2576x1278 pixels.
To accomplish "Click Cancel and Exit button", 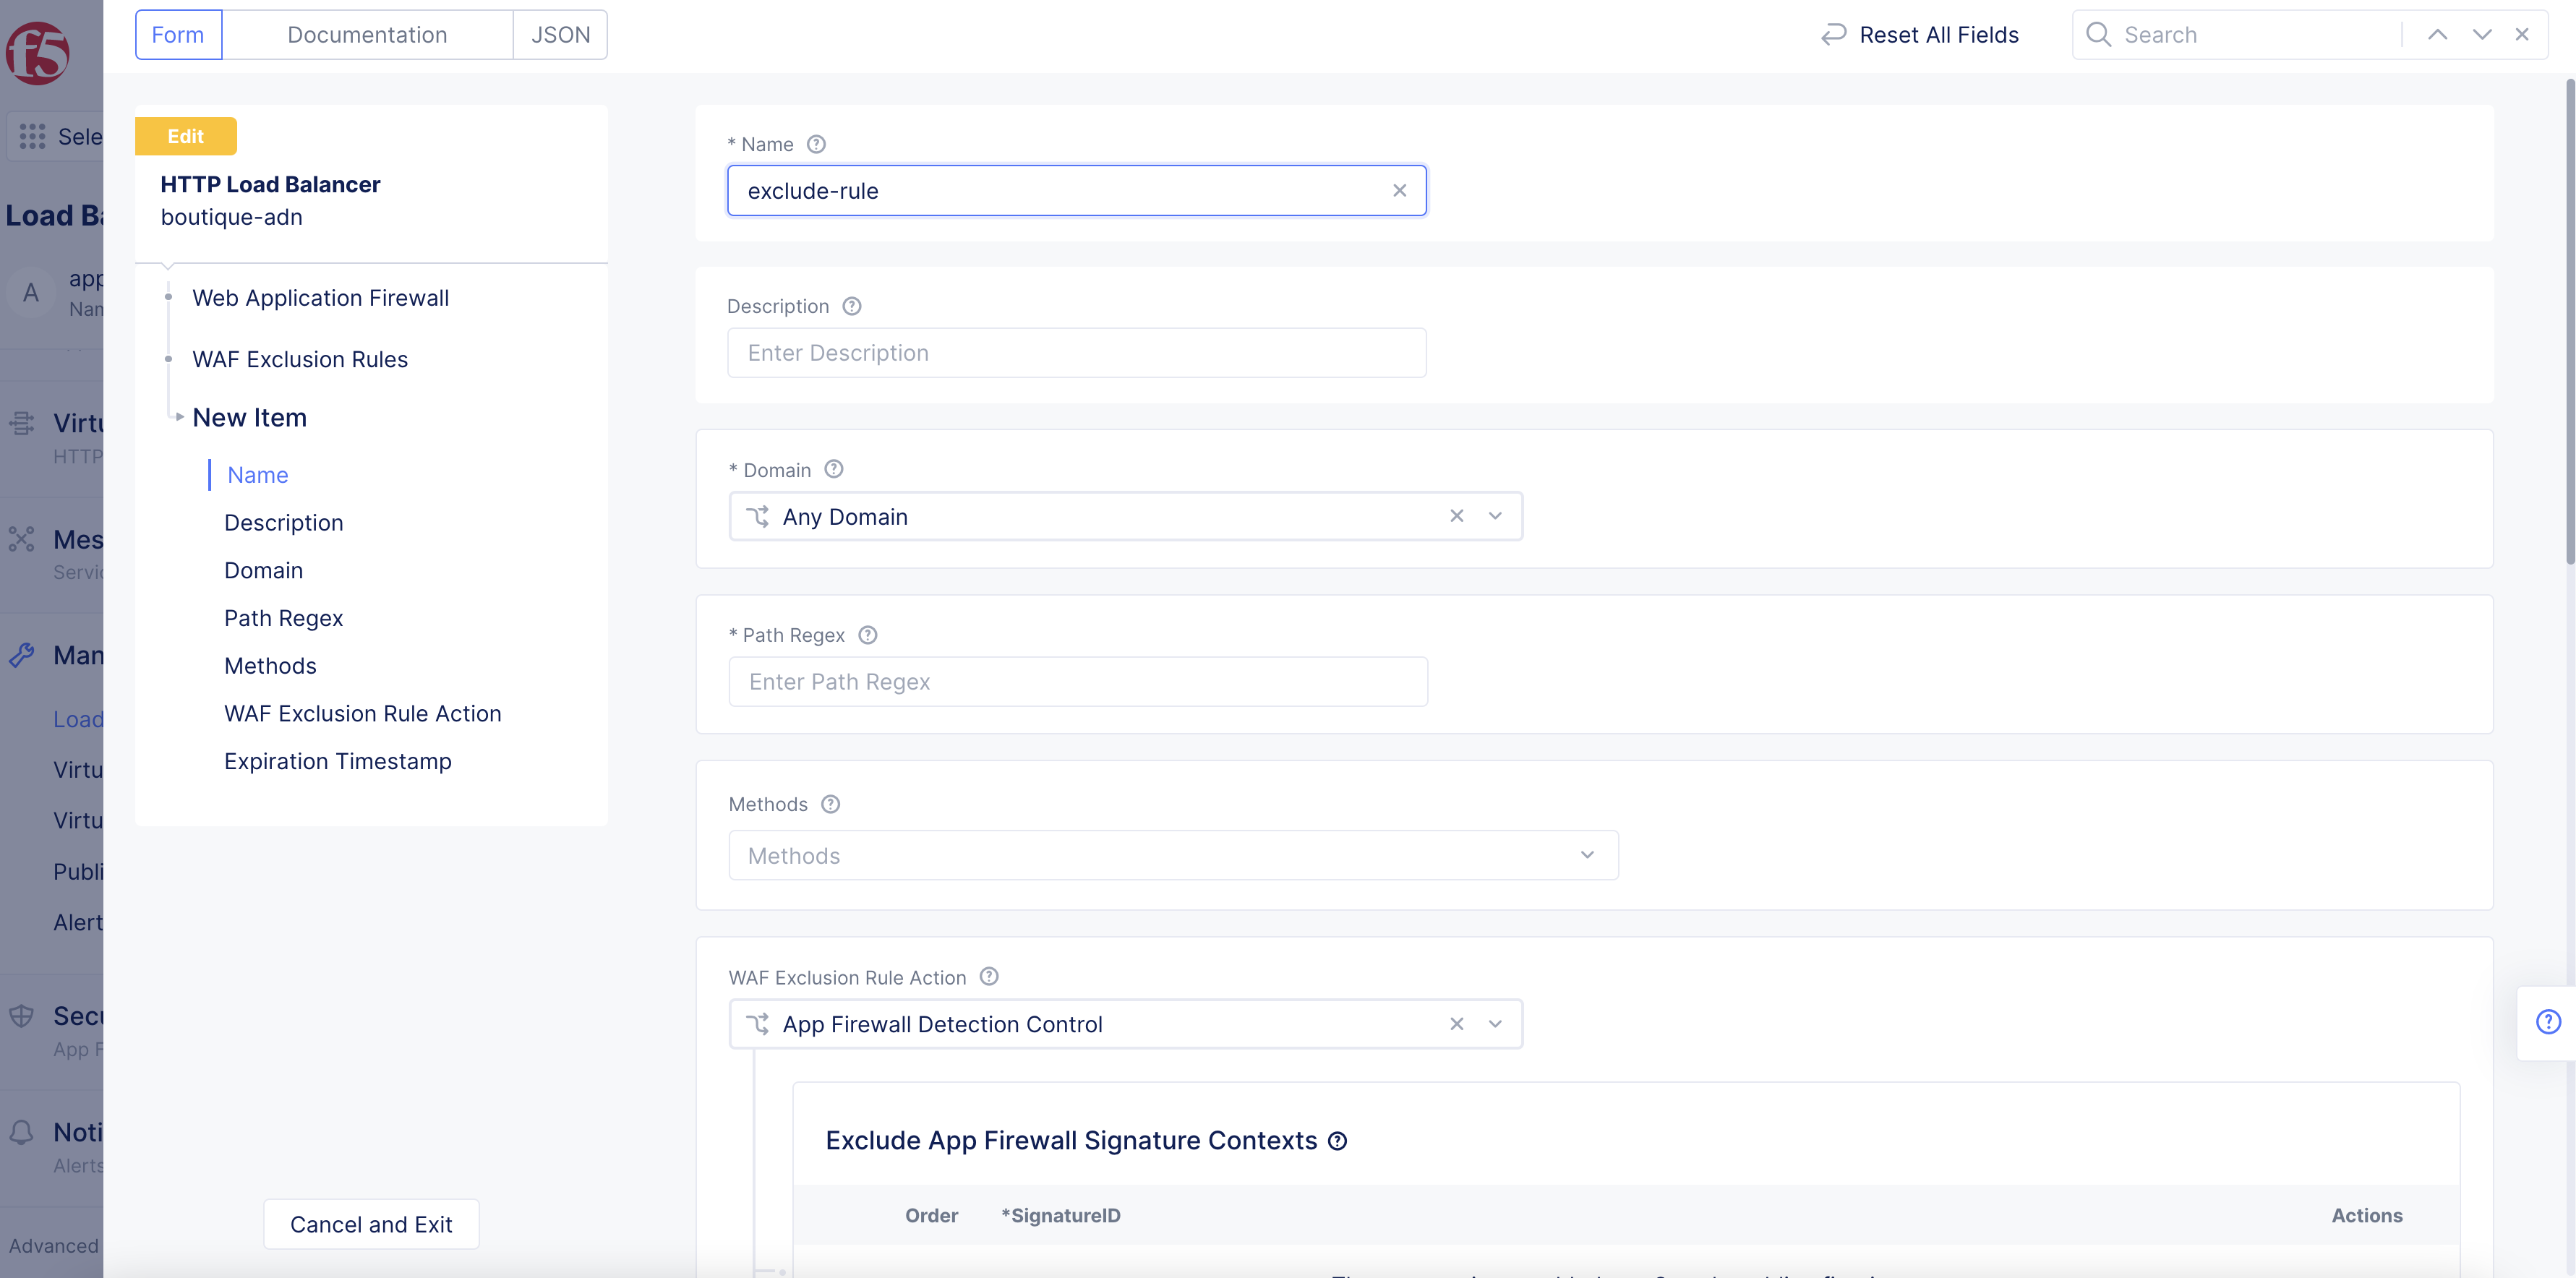I will click(x=371, y=1224).
